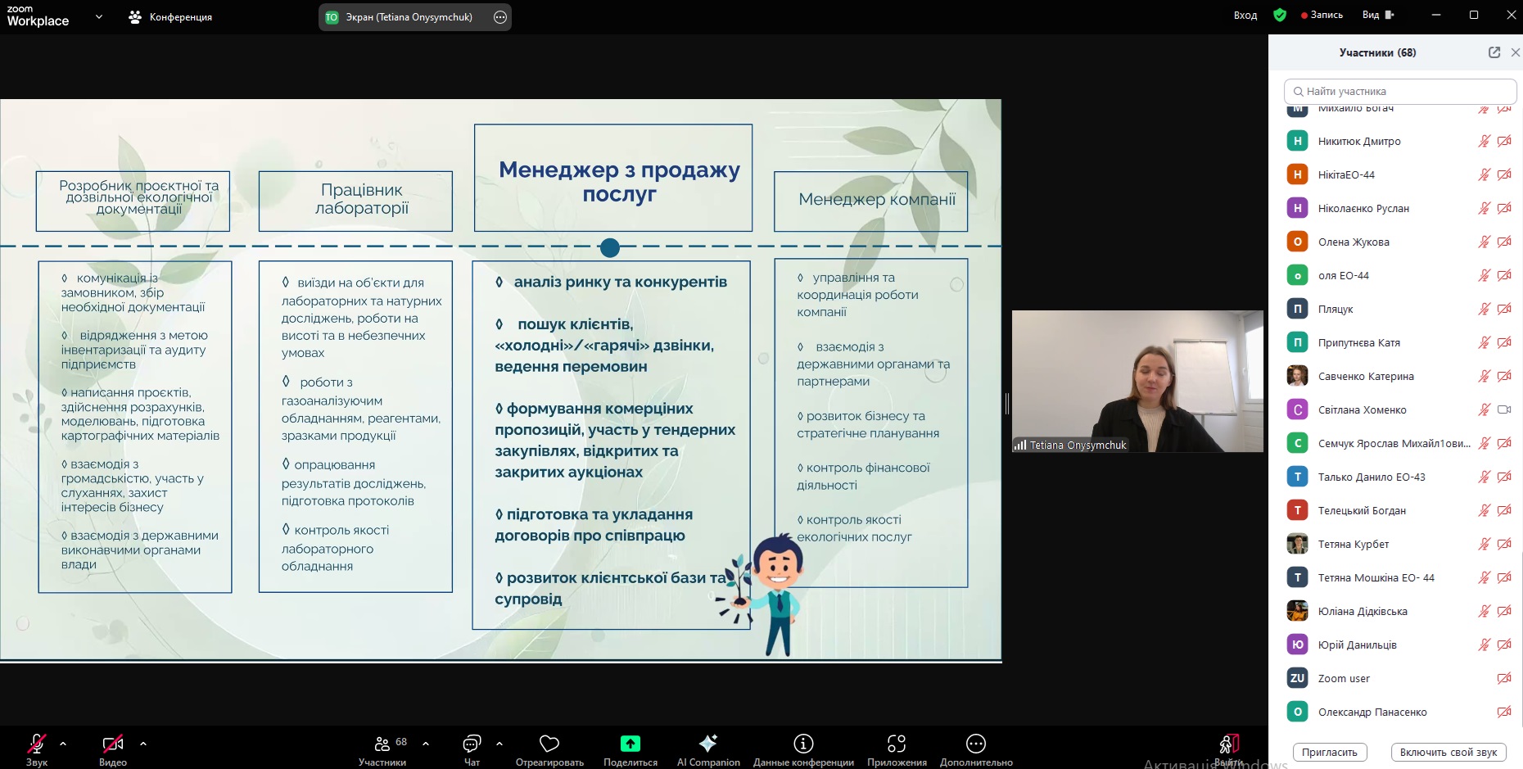Expand video options arrow next to Видео
Screen dimensions: 1523x769
coord(143,744)
